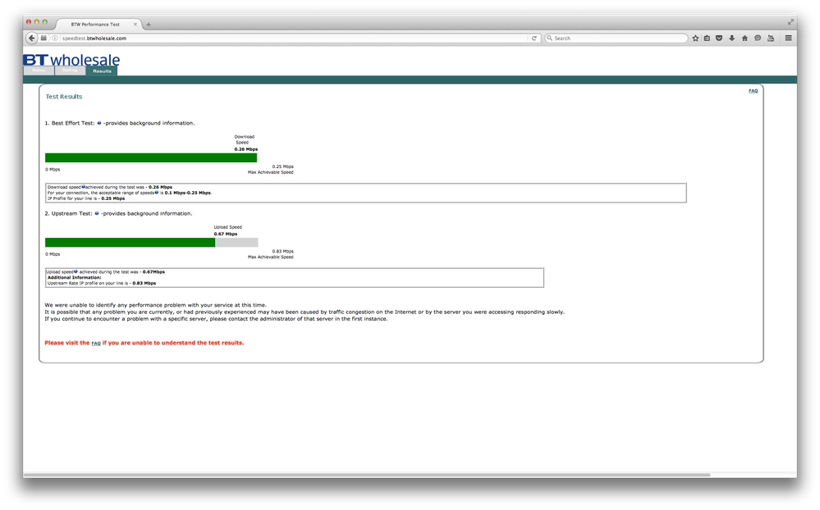The height and width of the screenshot is (510, 820).
Task: Click the BT wholesale logo
Action: pyautogui.click(x=71, y=60)
